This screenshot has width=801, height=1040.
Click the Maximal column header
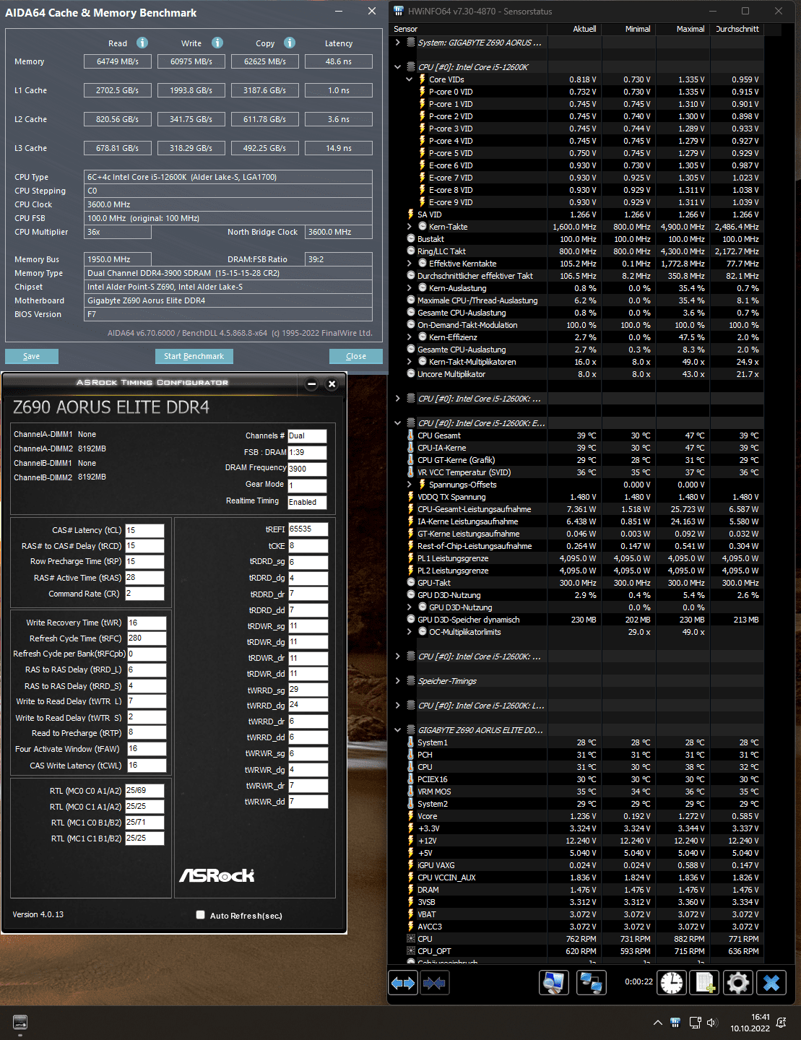click(682, 29)
